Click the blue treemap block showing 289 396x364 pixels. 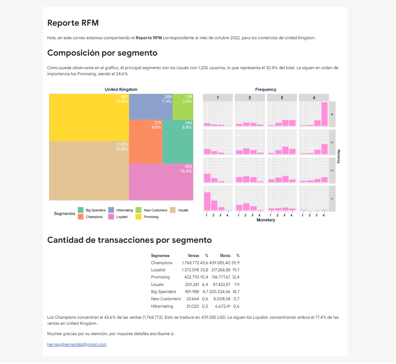point(150,107)
